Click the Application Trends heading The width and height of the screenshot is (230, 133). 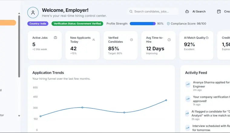(48, 73)
